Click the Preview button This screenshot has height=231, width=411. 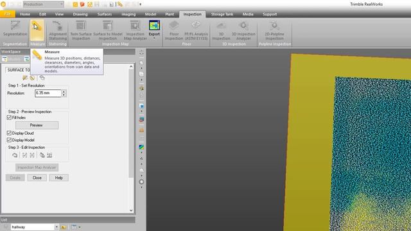(37, 125)
